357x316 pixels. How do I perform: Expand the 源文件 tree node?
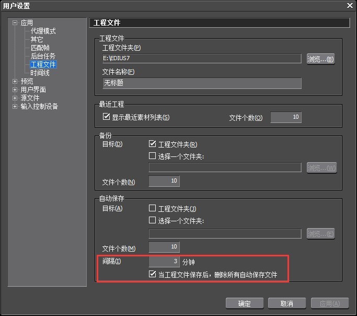(15, 98)
